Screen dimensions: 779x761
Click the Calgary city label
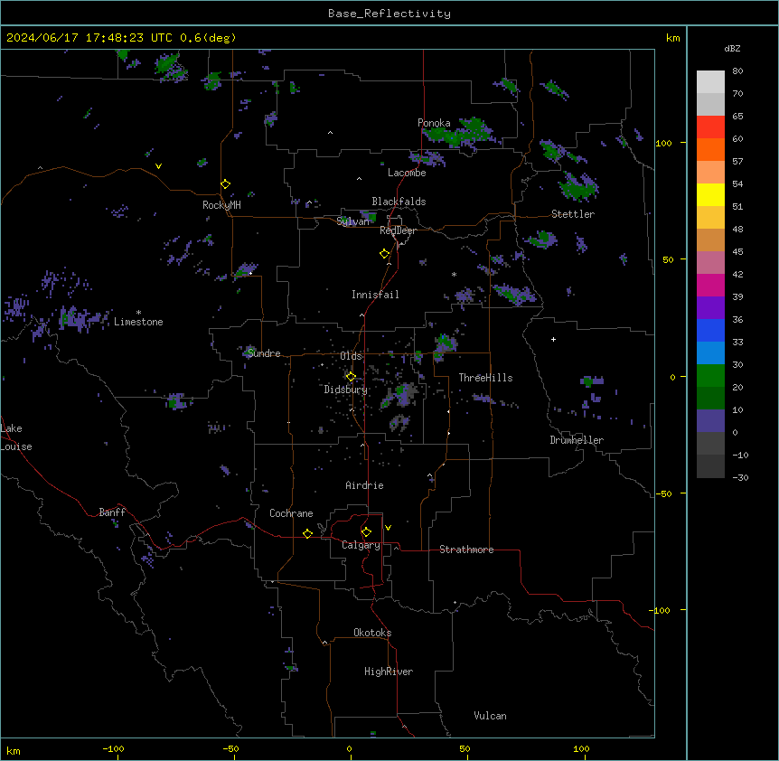pos(361,545)
